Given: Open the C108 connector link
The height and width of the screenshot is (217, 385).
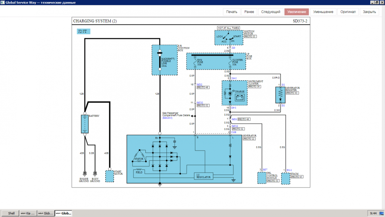Looking at the screenshot, I should (234, 132).
